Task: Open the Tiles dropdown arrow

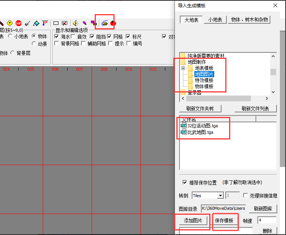Action: (220, 196)
